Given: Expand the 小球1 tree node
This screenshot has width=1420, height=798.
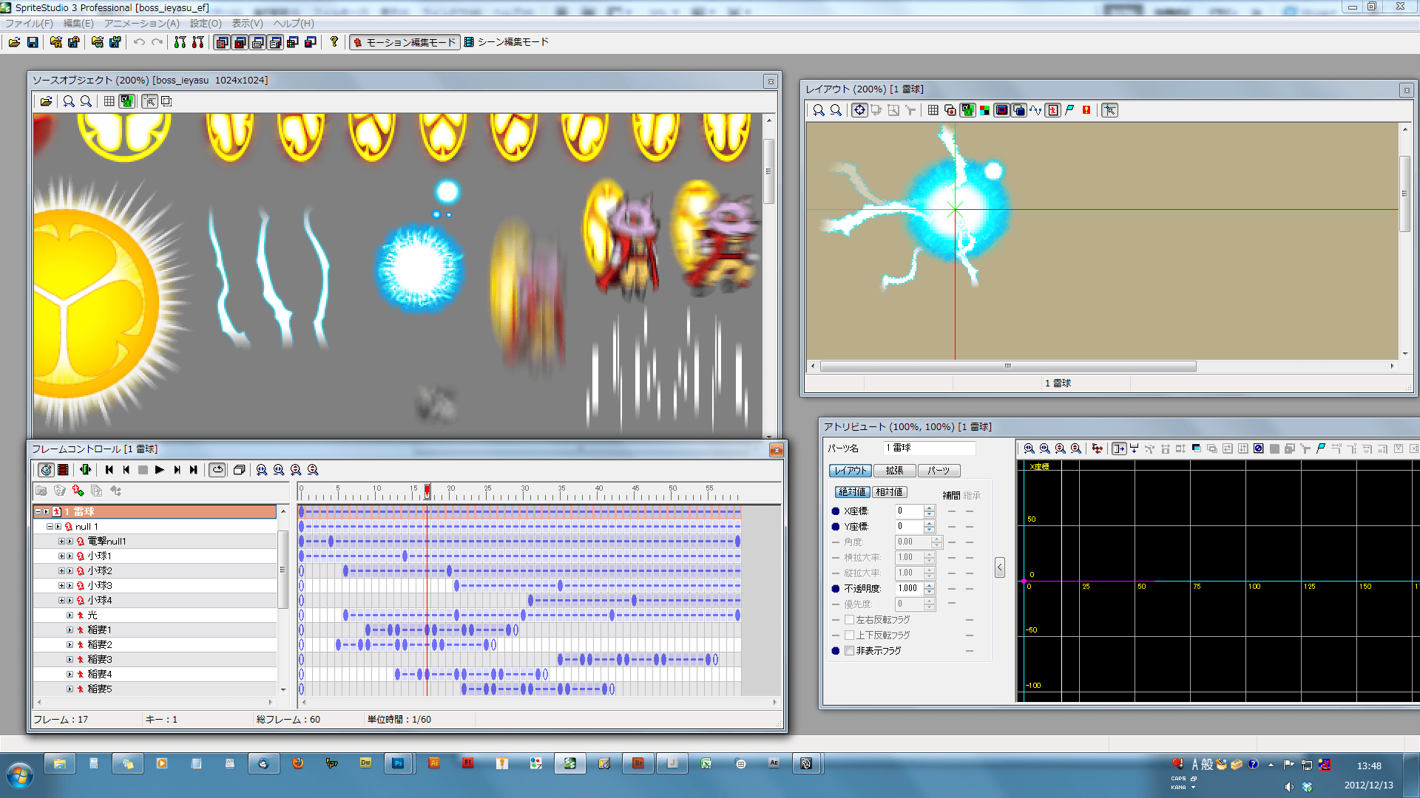Looking at the screenshot, I should (61, 556).
